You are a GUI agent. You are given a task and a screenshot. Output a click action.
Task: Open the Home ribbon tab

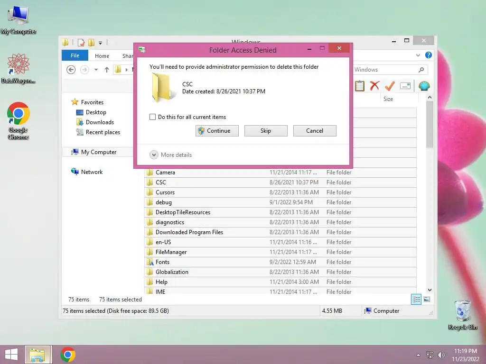(102, 56)
